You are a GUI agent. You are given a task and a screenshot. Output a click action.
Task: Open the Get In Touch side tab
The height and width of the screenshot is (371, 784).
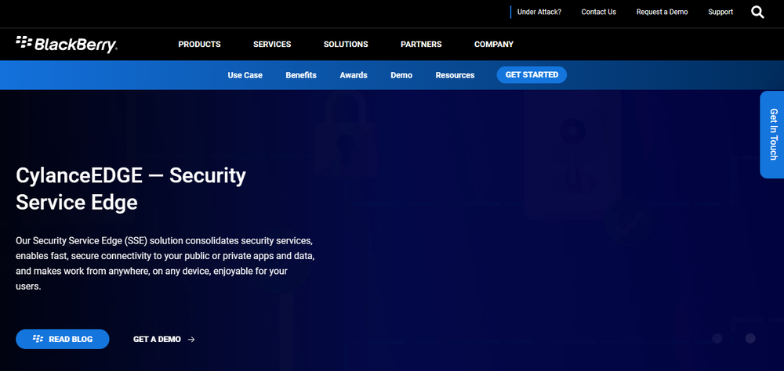(x=772, y=135)
